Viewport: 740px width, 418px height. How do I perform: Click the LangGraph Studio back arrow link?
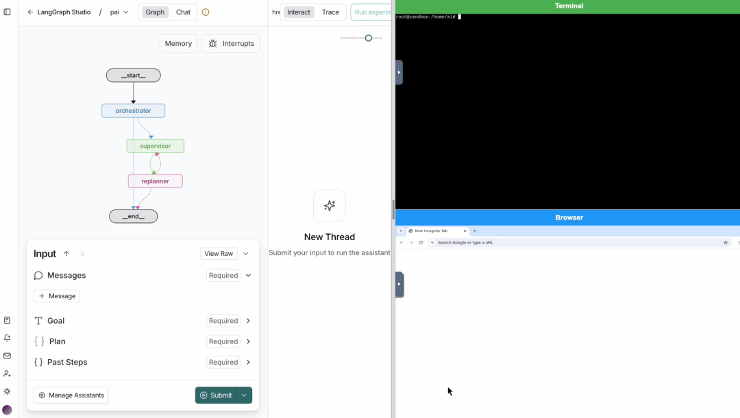(29, 12)
